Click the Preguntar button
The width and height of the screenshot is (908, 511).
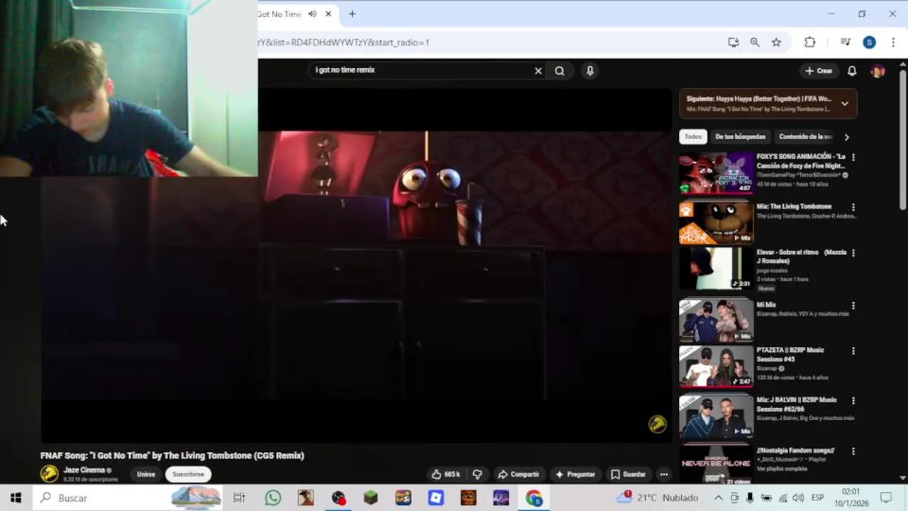575,474
